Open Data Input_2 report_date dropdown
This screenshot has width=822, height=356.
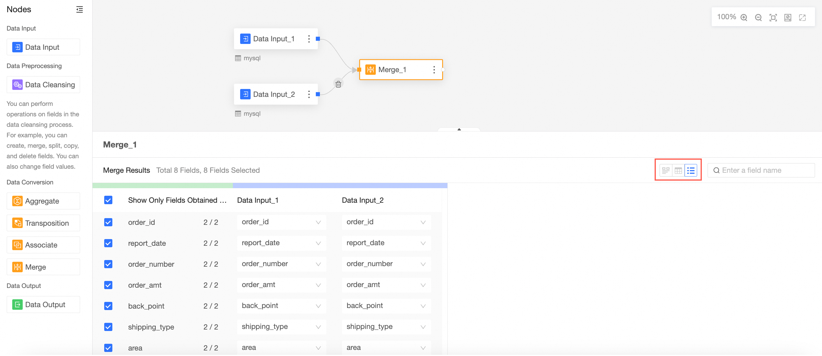coord(386,243)
